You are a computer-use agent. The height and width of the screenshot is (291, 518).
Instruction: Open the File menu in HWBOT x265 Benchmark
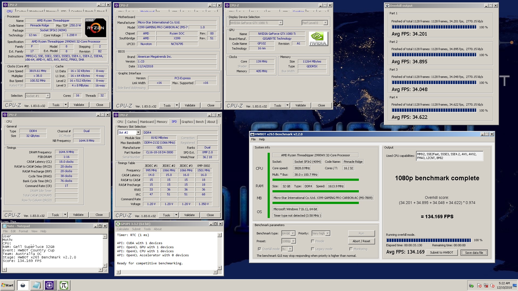point(253,140)
